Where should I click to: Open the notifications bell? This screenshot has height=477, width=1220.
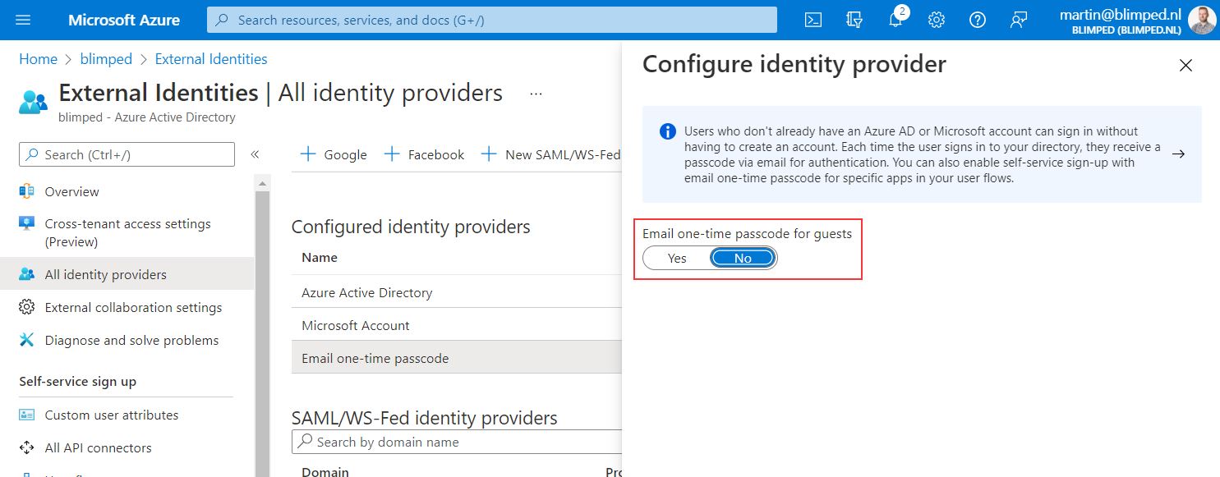(x=895, y=20)
